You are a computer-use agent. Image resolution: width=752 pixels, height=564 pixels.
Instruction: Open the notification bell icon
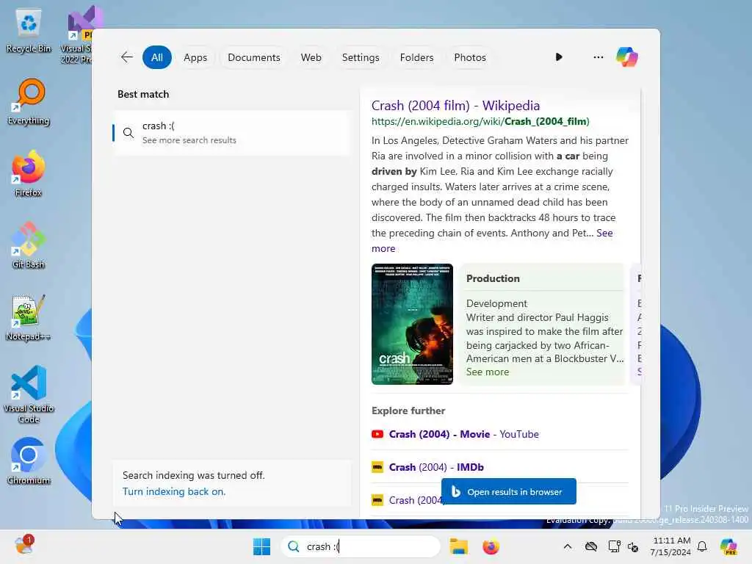tap(702, 546)
